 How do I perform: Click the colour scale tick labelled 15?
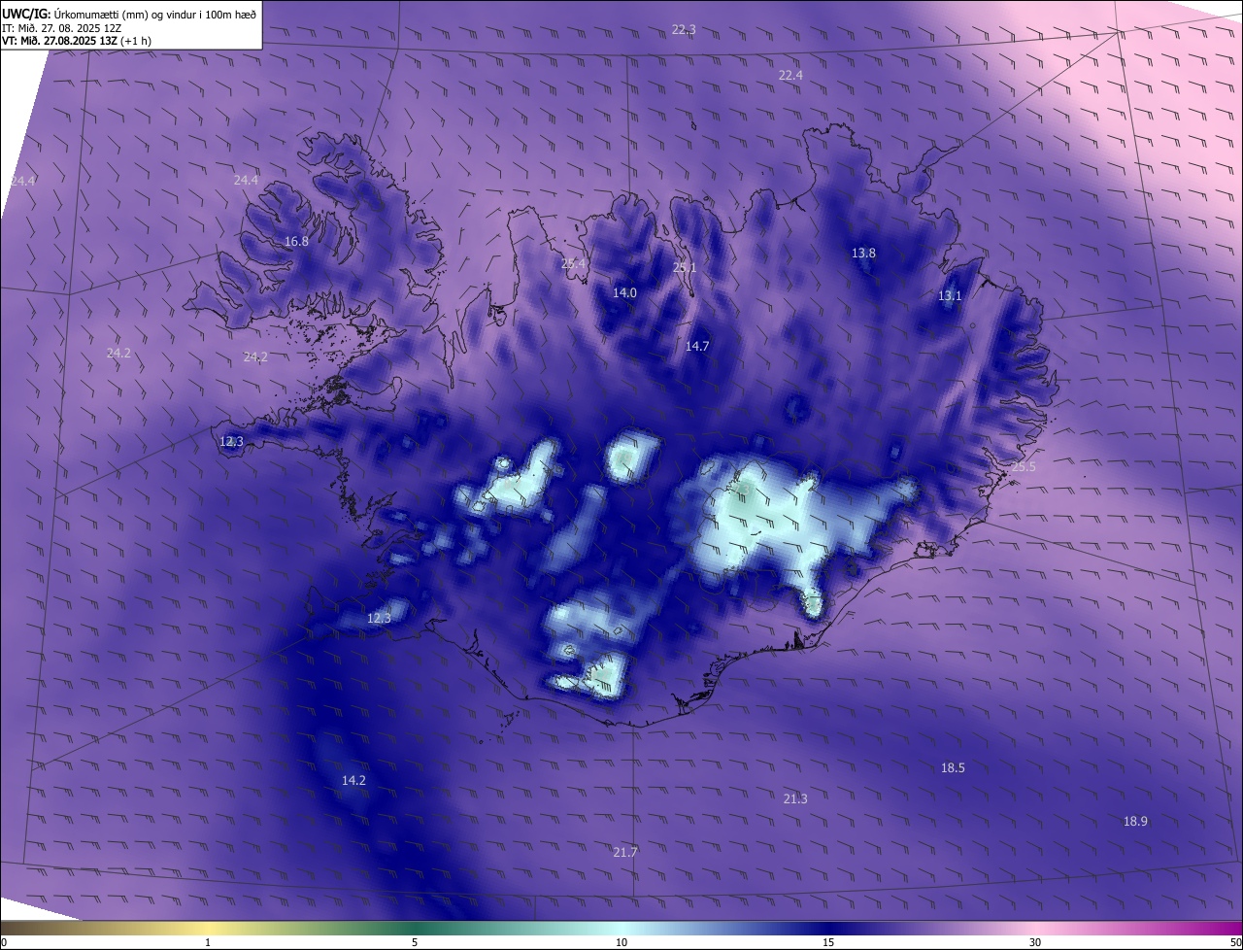[x=828, y=943]
